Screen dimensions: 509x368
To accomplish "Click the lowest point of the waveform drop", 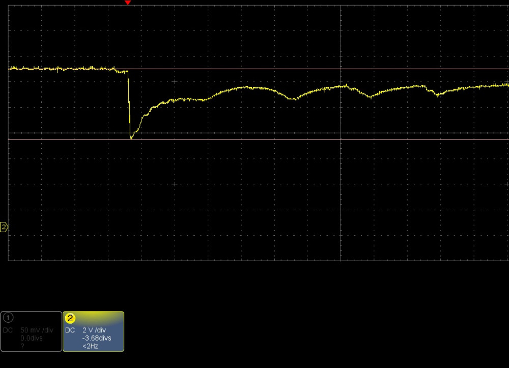I will (x=131, y=137).
